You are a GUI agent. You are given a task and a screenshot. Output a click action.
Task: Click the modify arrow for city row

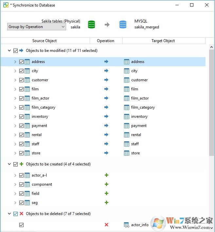point(106,71)
